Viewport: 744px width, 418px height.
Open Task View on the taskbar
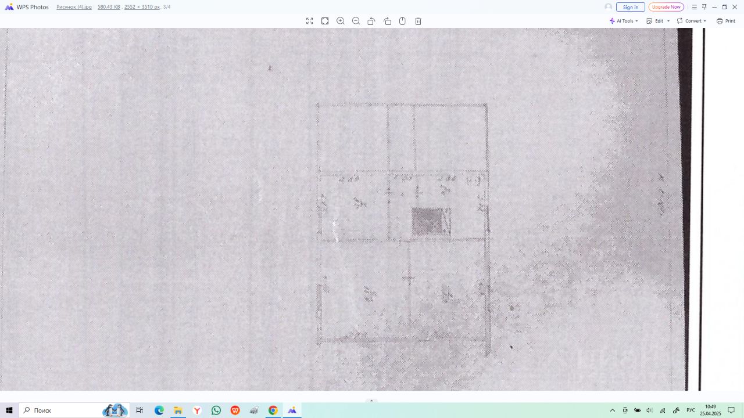(x=139, y=410)
